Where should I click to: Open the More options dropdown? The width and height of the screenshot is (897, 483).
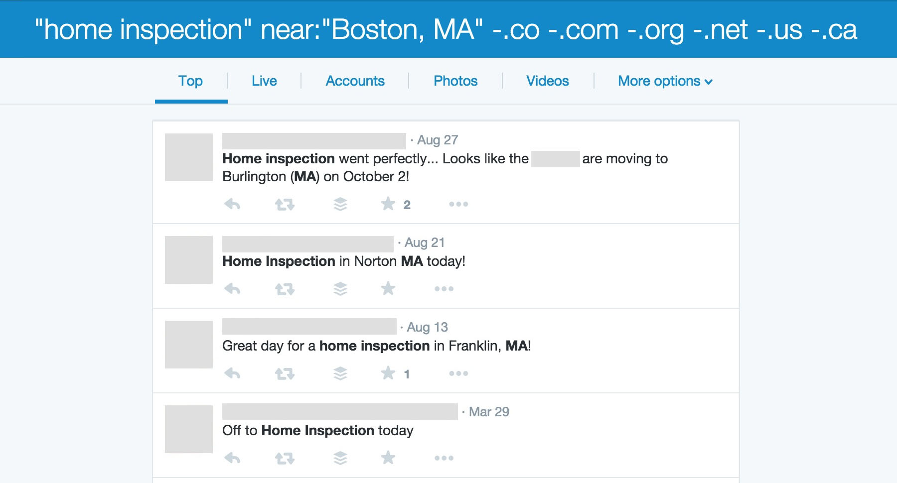(x=665, y=80)
